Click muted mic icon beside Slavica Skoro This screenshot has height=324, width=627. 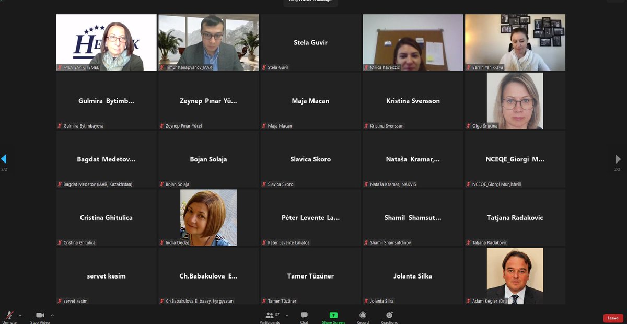pos(264,184)
